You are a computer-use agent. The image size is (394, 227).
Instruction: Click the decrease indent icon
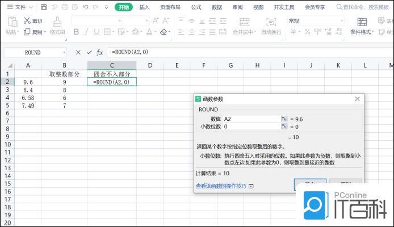point(212,20)
